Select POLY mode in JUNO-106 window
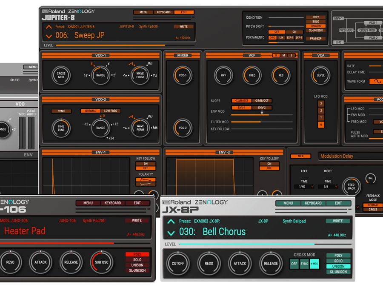The height and width of the screenshot is (287, 383). click(137, 254)
